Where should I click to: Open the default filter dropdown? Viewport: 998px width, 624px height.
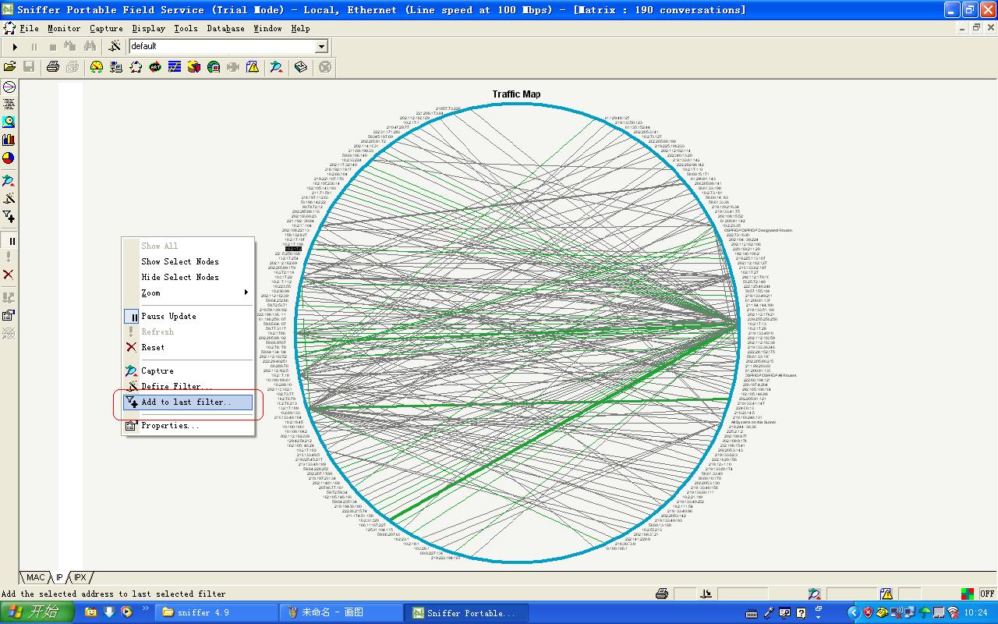(321, 47)
